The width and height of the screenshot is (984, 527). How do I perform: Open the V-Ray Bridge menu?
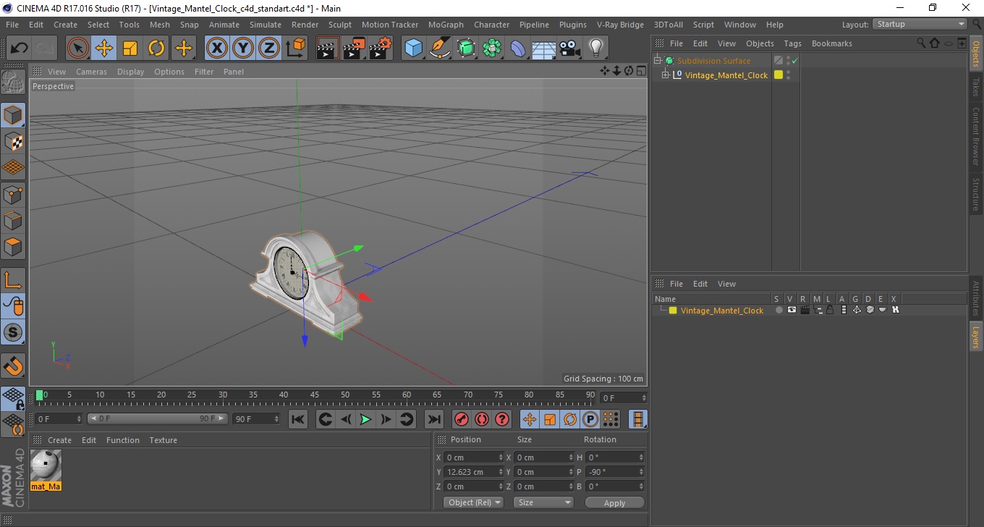click(x=620, y=25)
